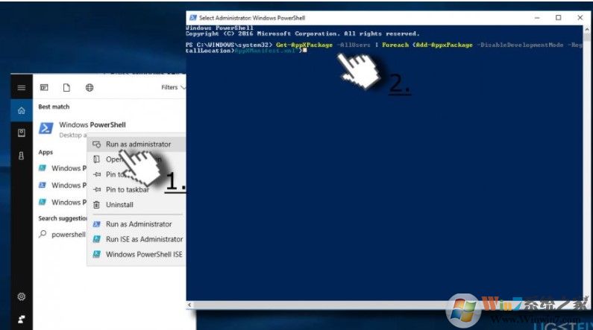
Task: Click the notebook icon in sidebar
Action: 20,133
